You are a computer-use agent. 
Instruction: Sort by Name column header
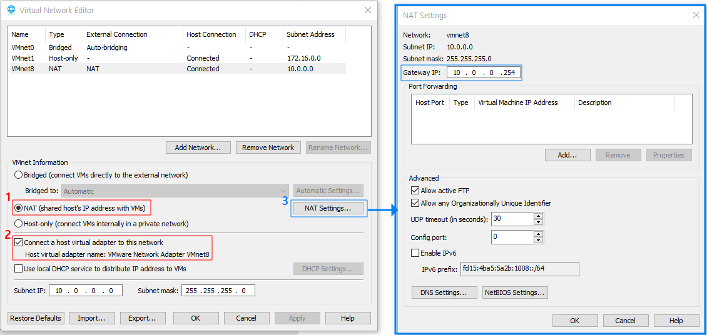click(x=27, y=34)
